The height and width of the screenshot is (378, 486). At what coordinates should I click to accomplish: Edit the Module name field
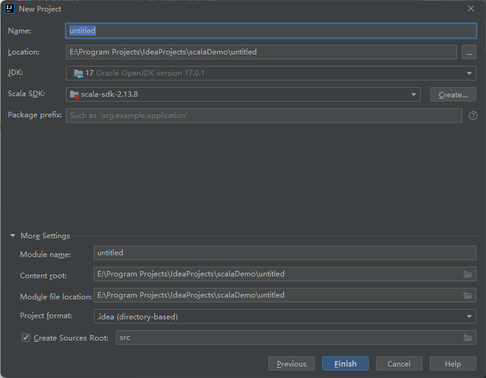point(285,253)
